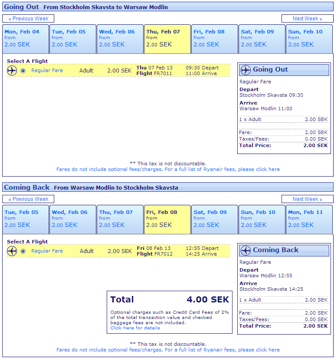334x358 pixels.
Task: Click the airplane icon in Coming Back summary header
Action: 246,250
